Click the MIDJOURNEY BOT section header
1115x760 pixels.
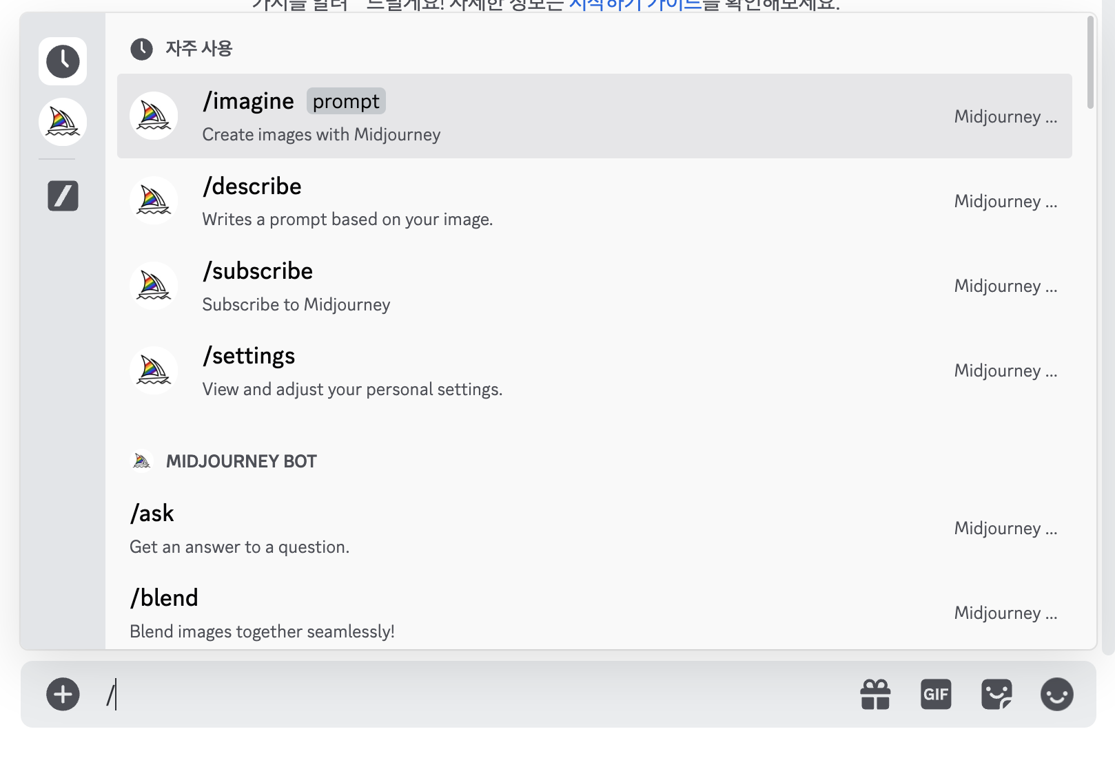click(x=241, y=461)
